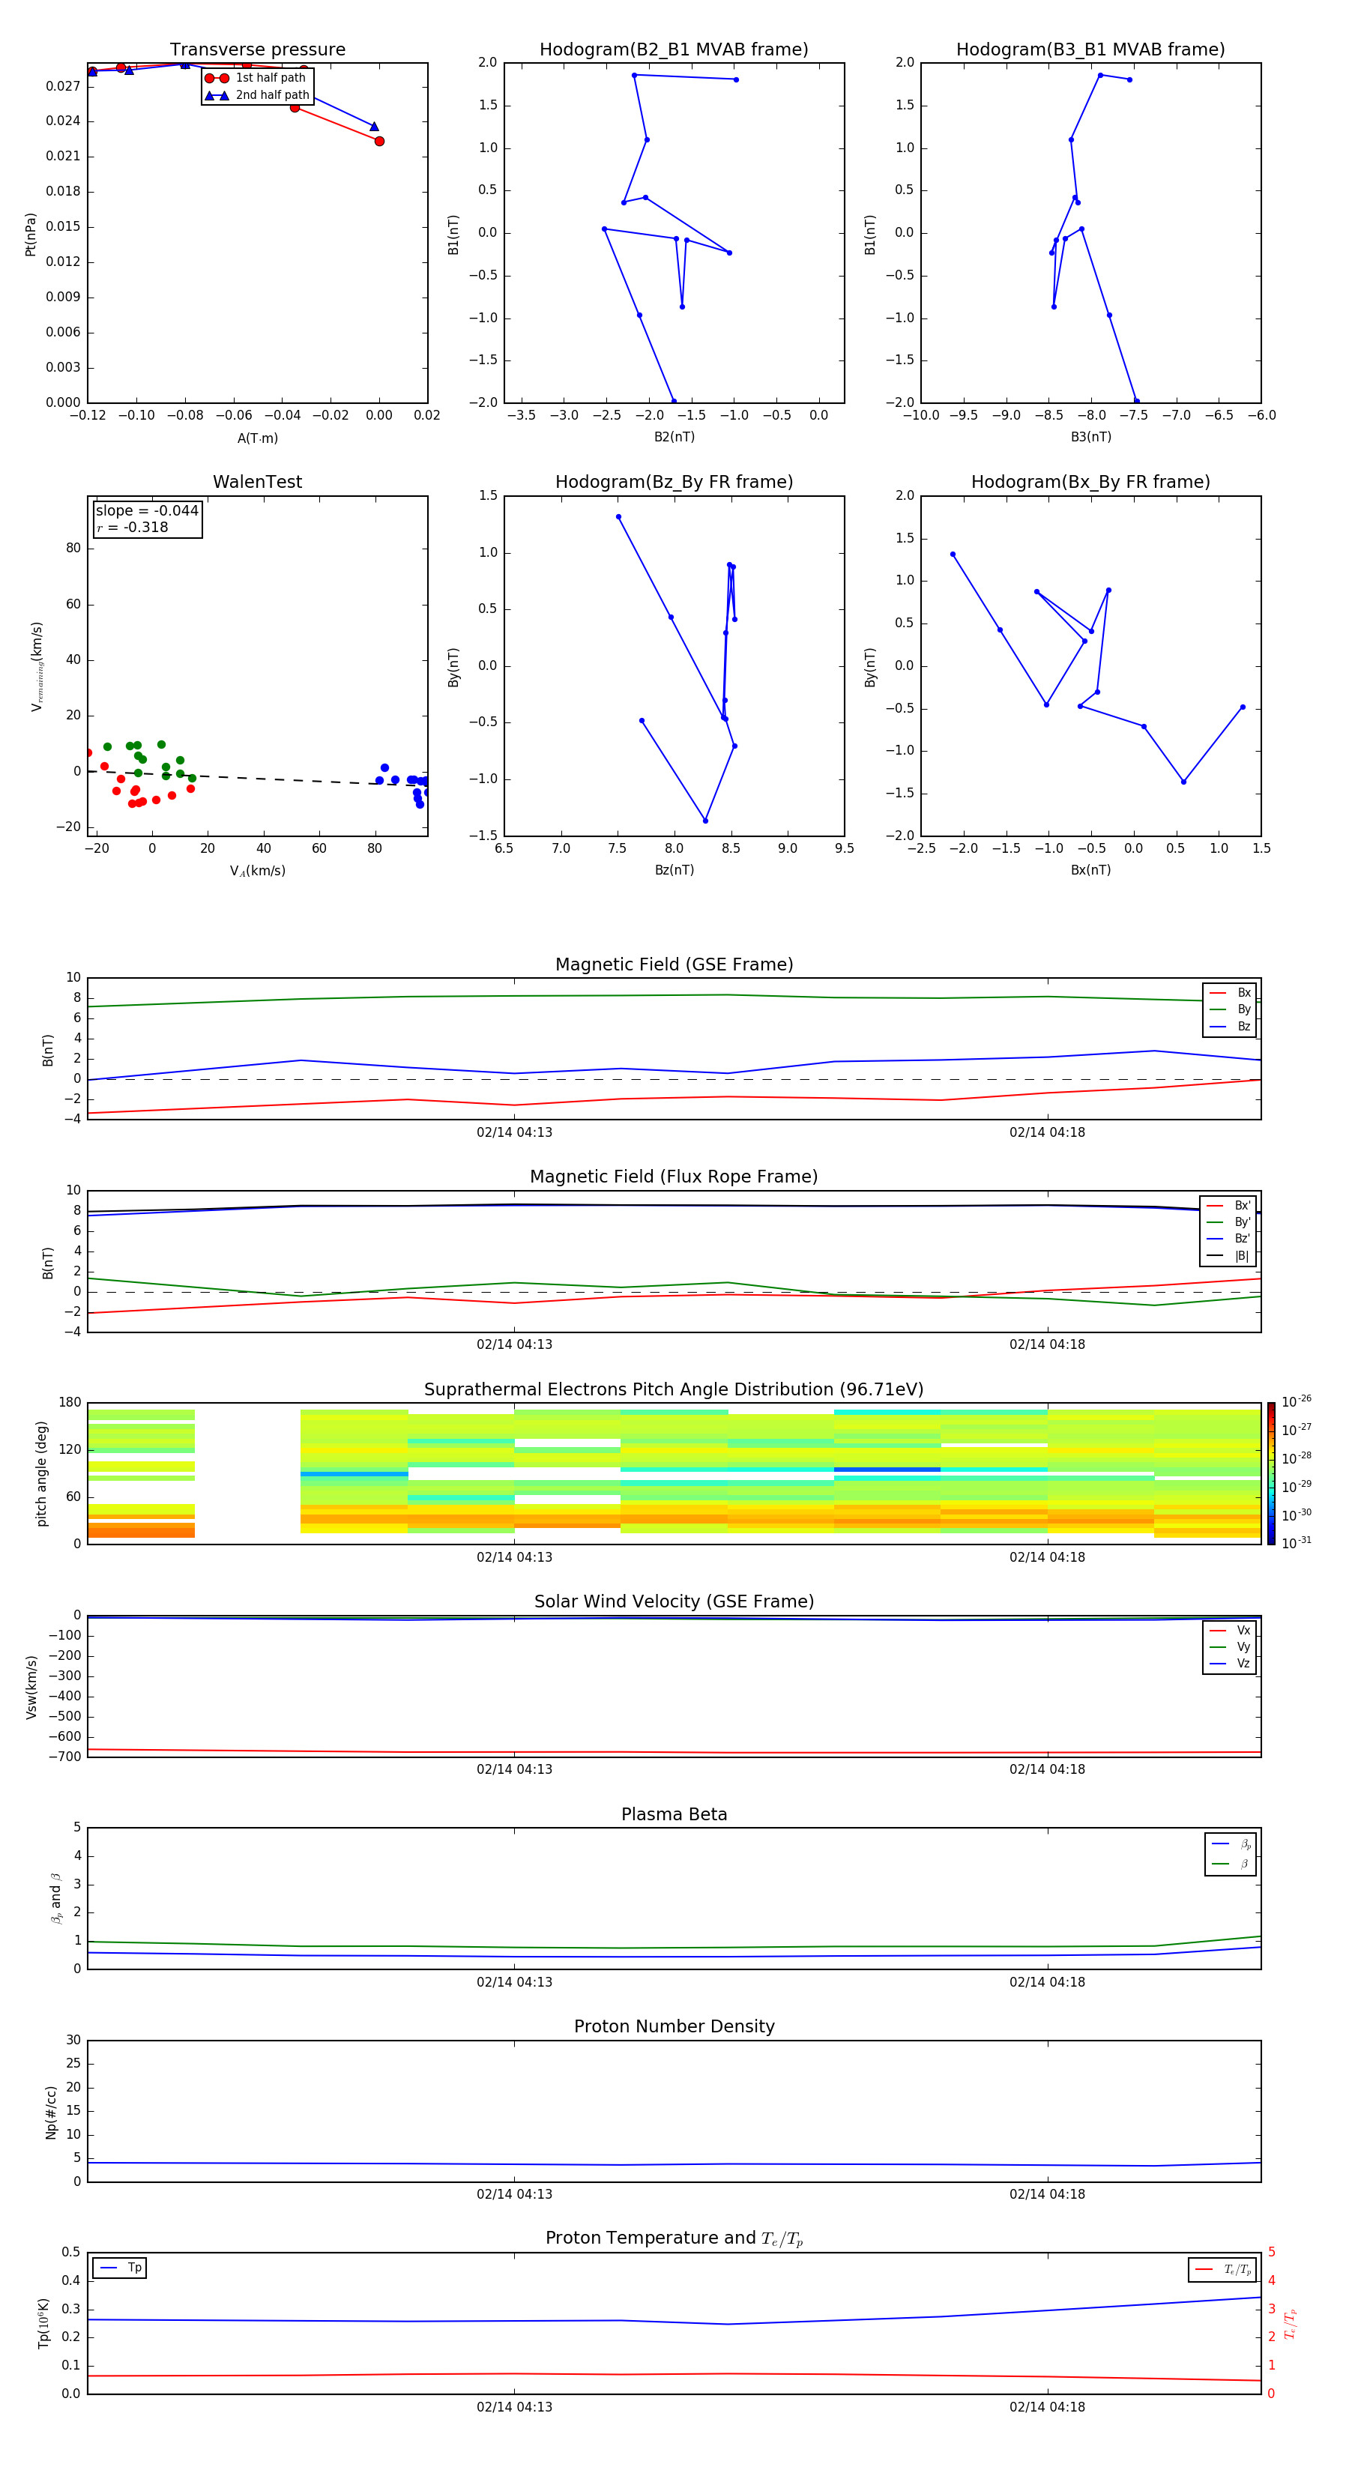Viewport: 1349px width, 2473px height.
Task: Click the red "Te/Tp" legend box
Action: click(1222, 2271)
